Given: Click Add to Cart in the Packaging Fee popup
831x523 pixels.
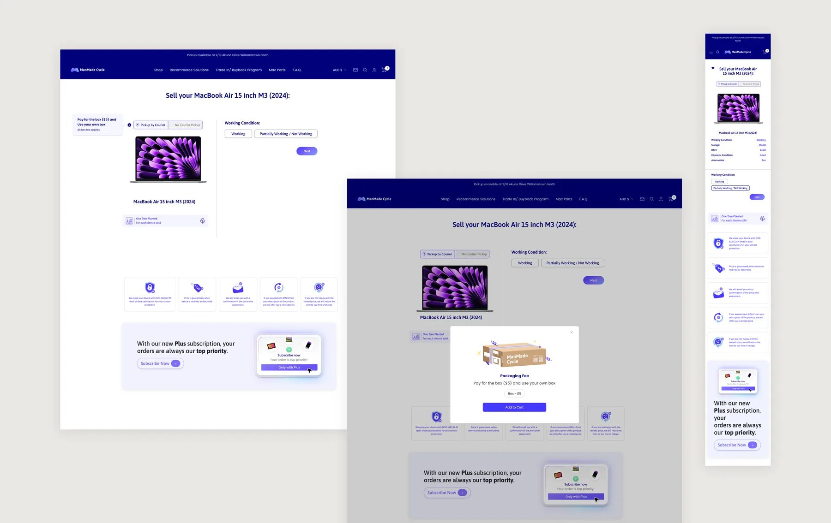Looking at the screenshot, I should 514,407.
